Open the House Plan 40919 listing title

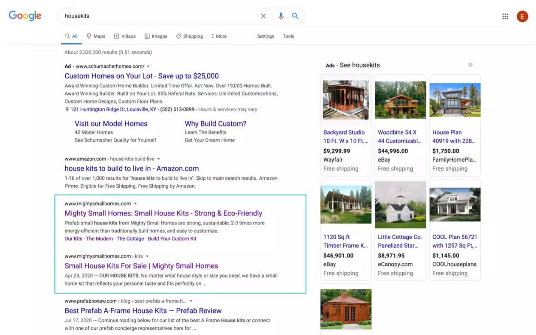pyautogui.click(x=454, y=137)
